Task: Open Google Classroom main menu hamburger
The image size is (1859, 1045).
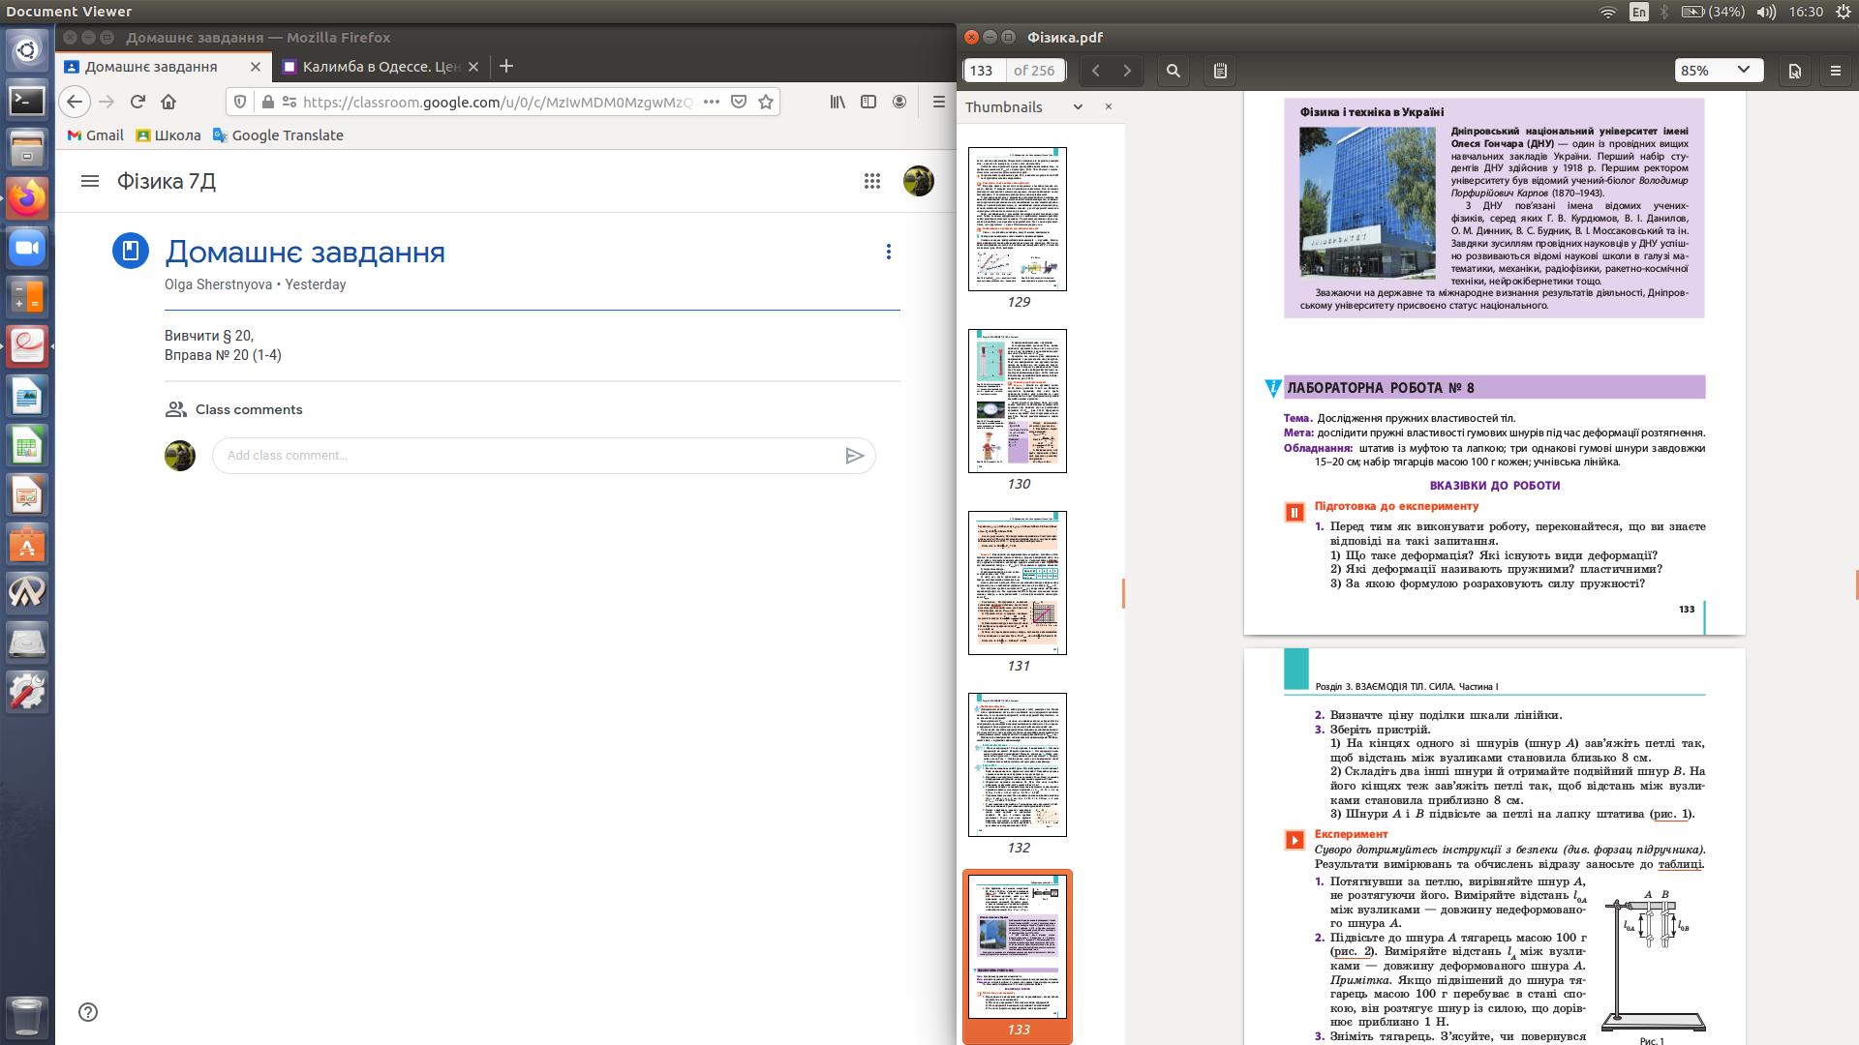Action: click(x=90, y=181)
